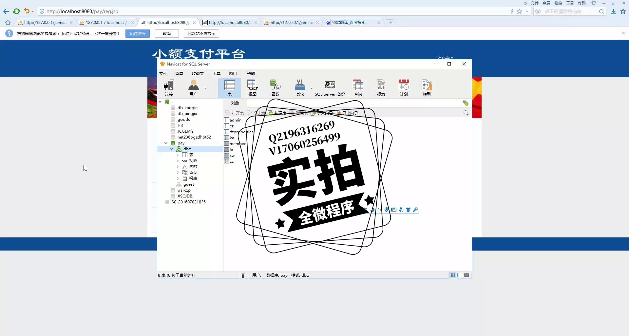
Task: Switch to 谷歌翻译_百度搜索 browser tab
Action: (353, 23)
